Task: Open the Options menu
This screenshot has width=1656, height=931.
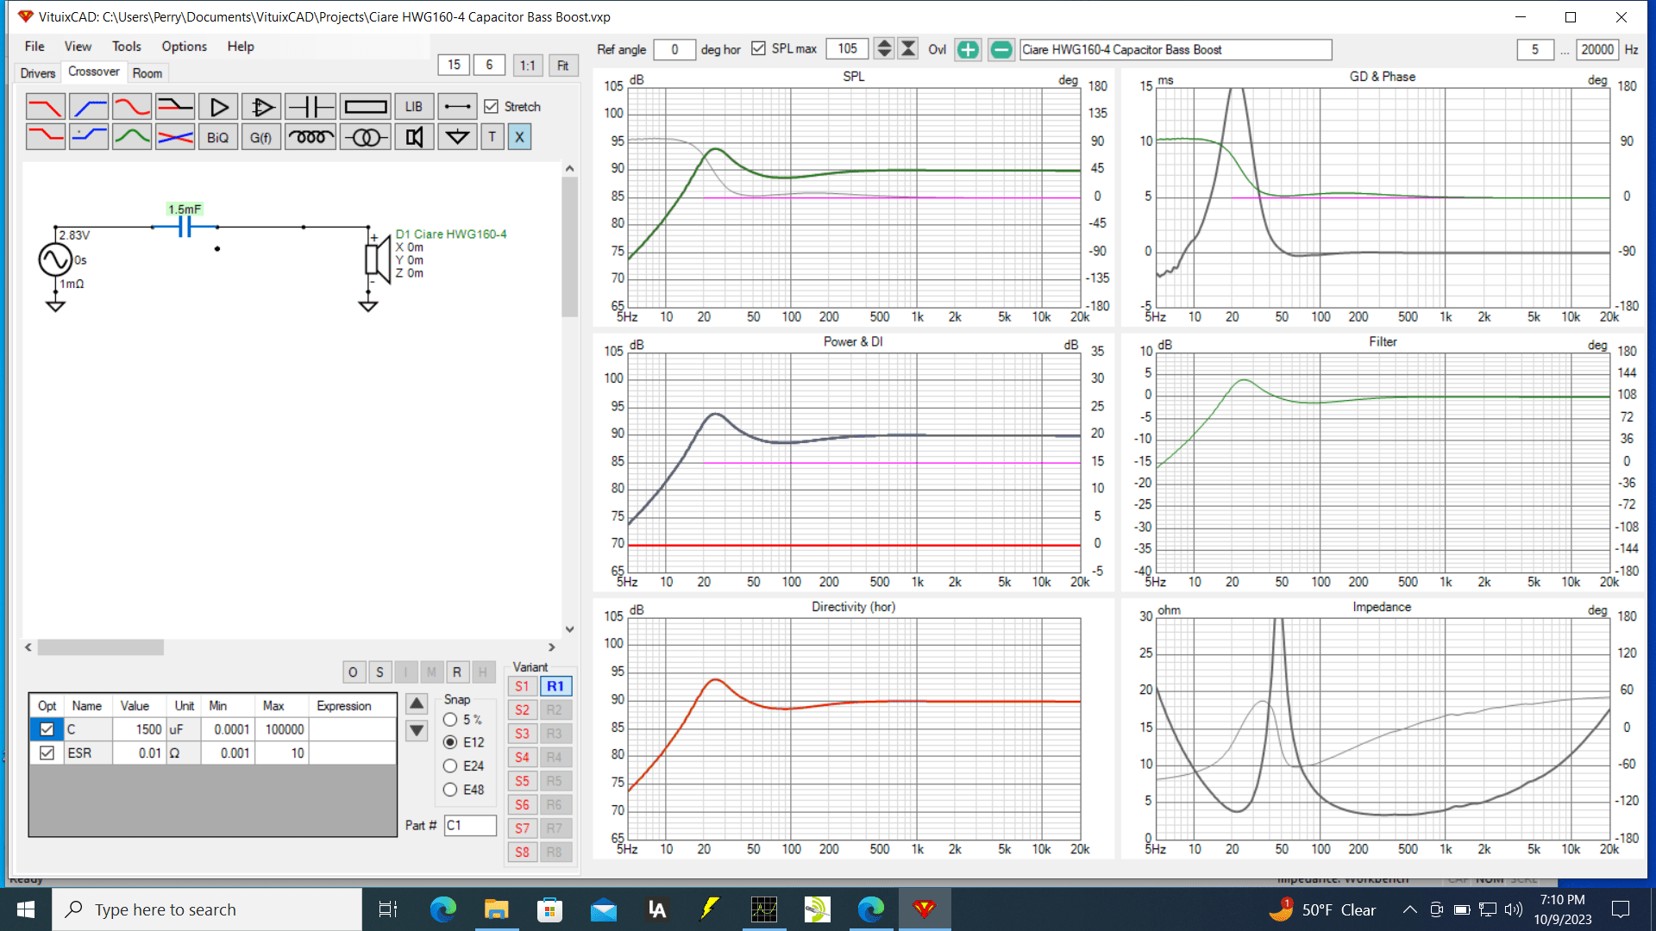Action: tap(184, 47)
